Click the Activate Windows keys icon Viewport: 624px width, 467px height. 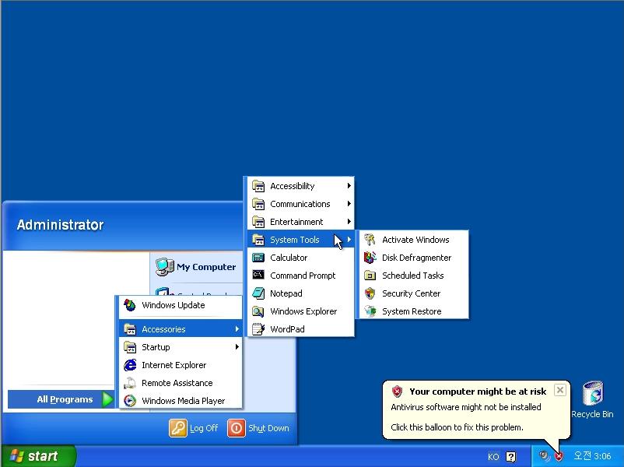point(370,240)
